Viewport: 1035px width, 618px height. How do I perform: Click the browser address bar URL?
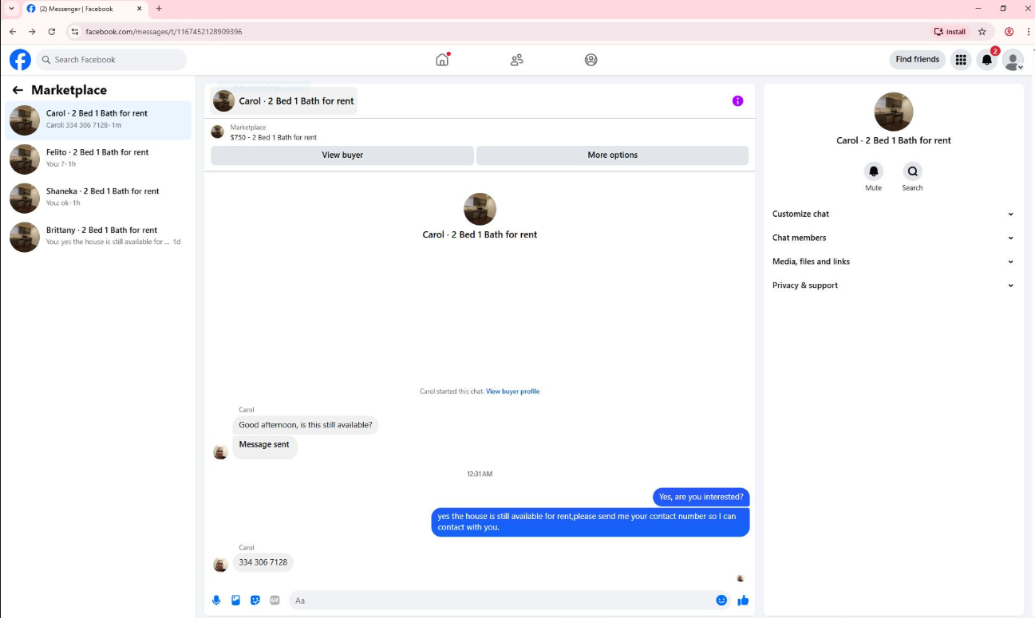pos(164,32)
